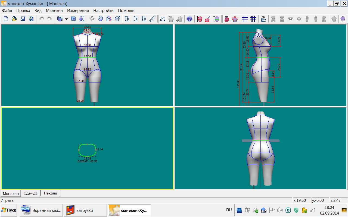Expand the dropdown arrow beside the view icon
Image resolution: width=348 pixels, height=217 pixels.
[x=66, y=19]
